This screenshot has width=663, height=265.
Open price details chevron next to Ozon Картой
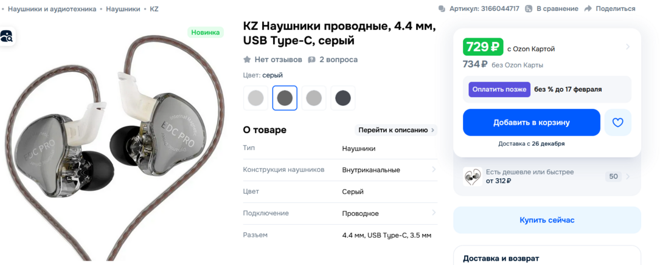(628, 46)
